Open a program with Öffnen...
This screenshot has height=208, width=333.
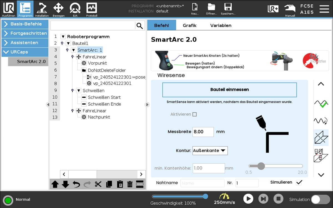pyautogui.click(x=211, y=9)
